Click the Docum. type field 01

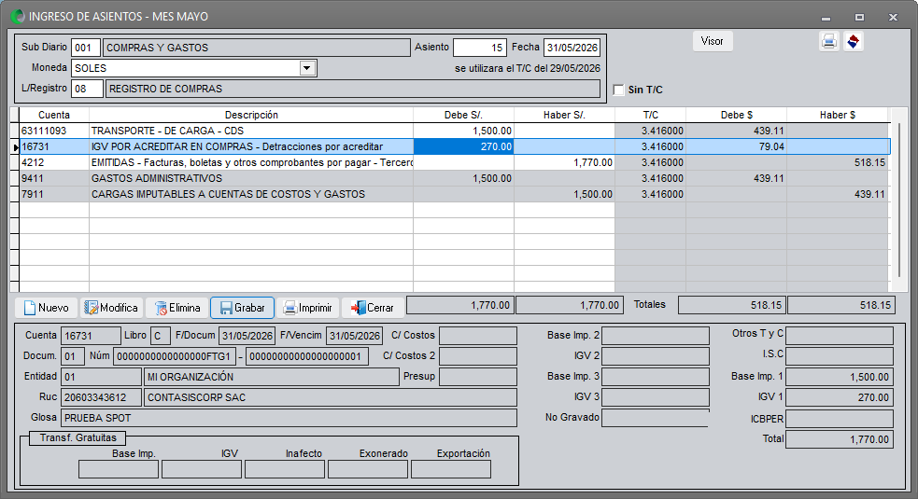click(x=73, y=356)
